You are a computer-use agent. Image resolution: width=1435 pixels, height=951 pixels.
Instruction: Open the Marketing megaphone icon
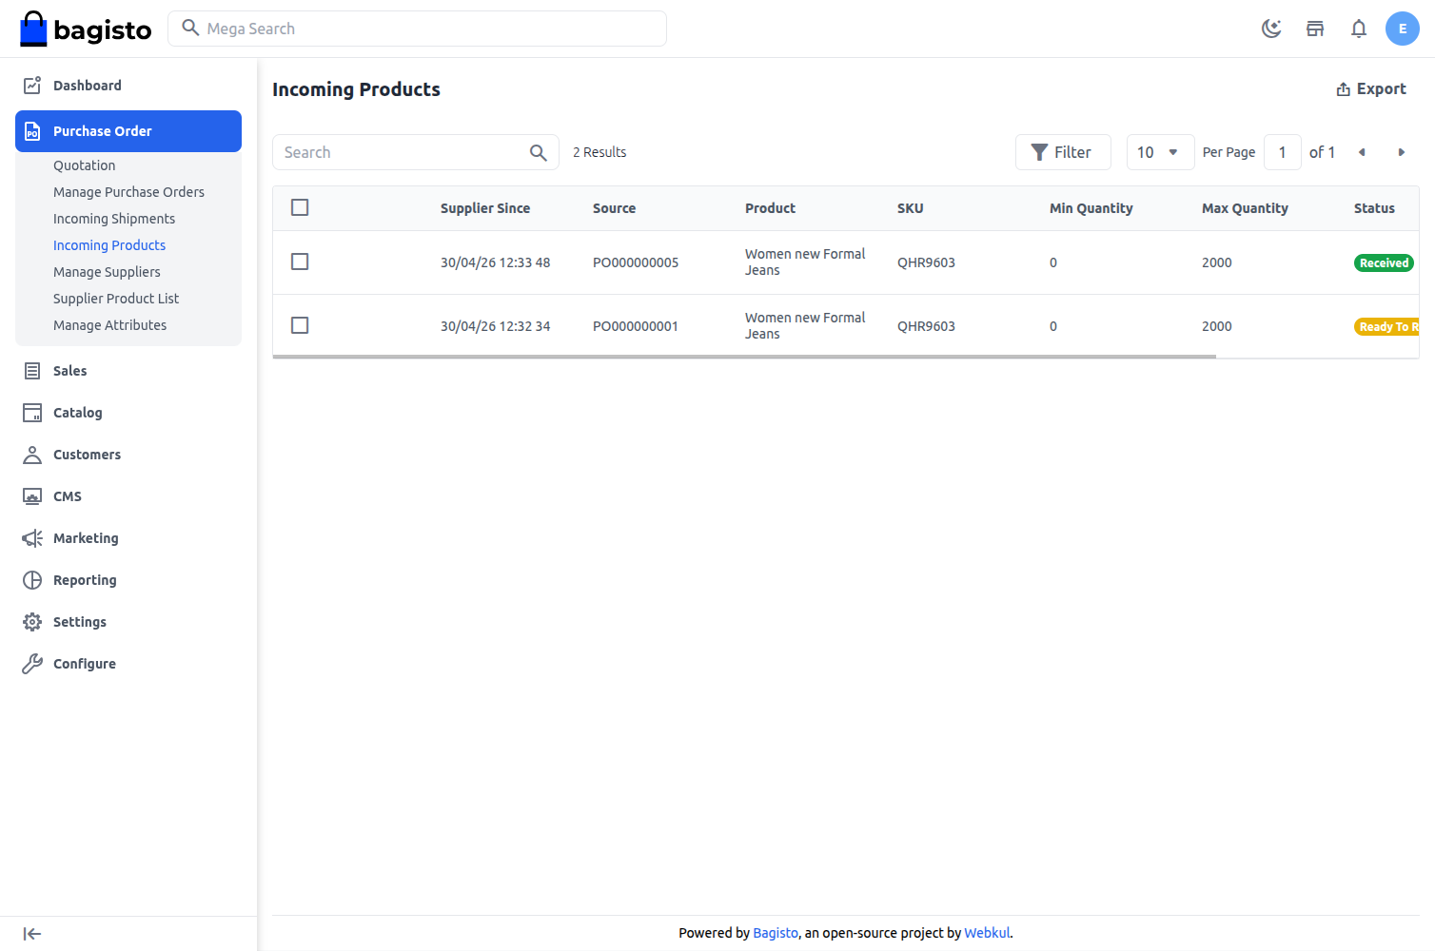[x=31, y=538]
